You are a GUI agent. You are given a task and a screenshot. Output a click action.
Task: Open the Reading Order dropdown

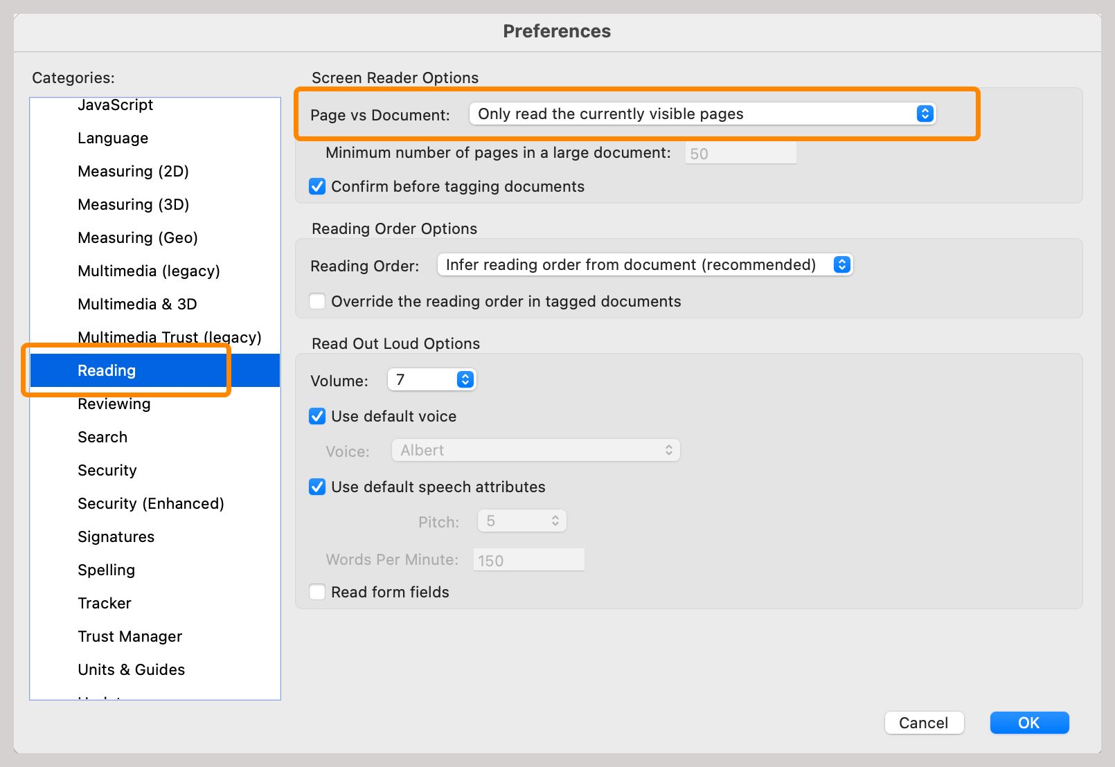point(645,265)
